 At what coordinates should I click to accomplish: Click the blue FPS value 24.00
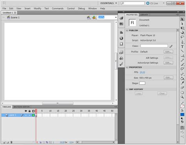click(x=142, y=72)
